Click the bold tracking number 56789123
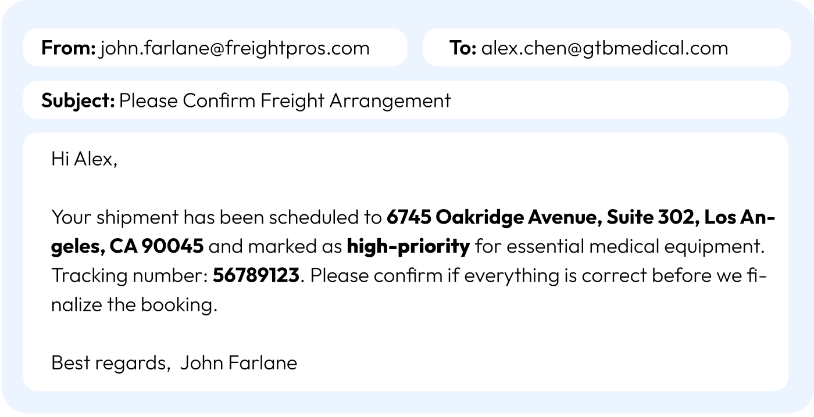The image size is (814, 417). (256, 276)
